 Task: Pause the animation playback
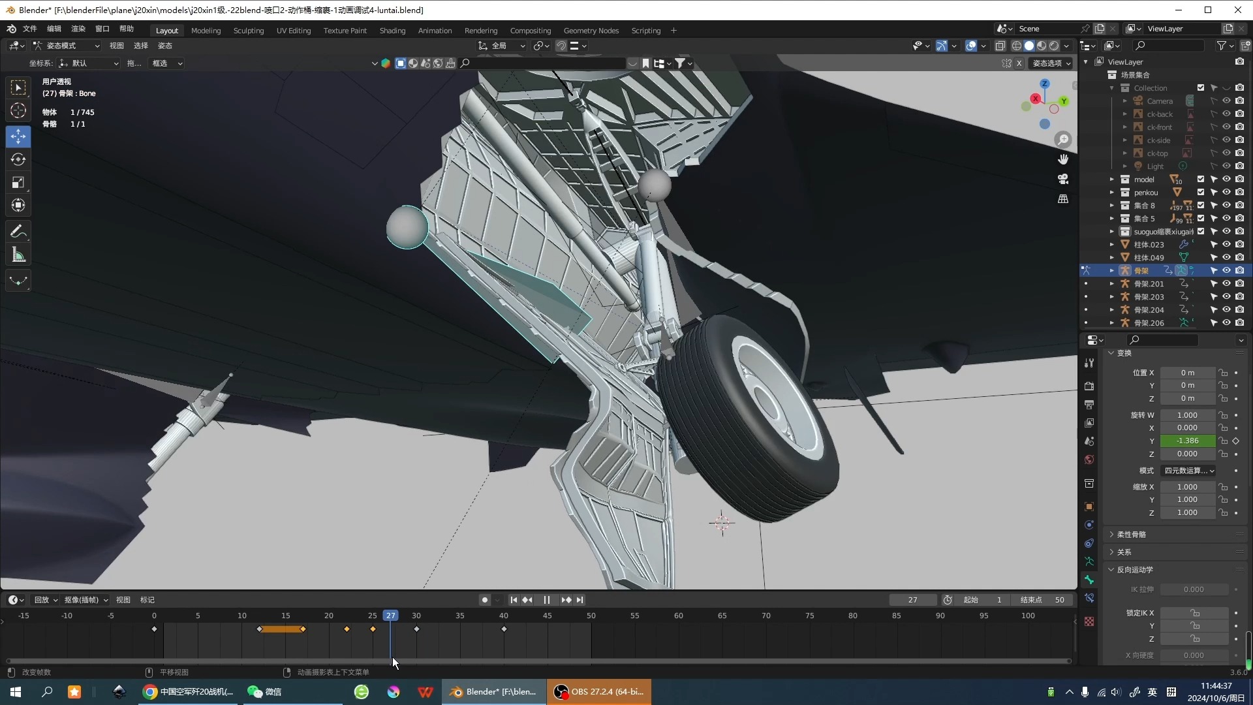[x=547, y=600]
